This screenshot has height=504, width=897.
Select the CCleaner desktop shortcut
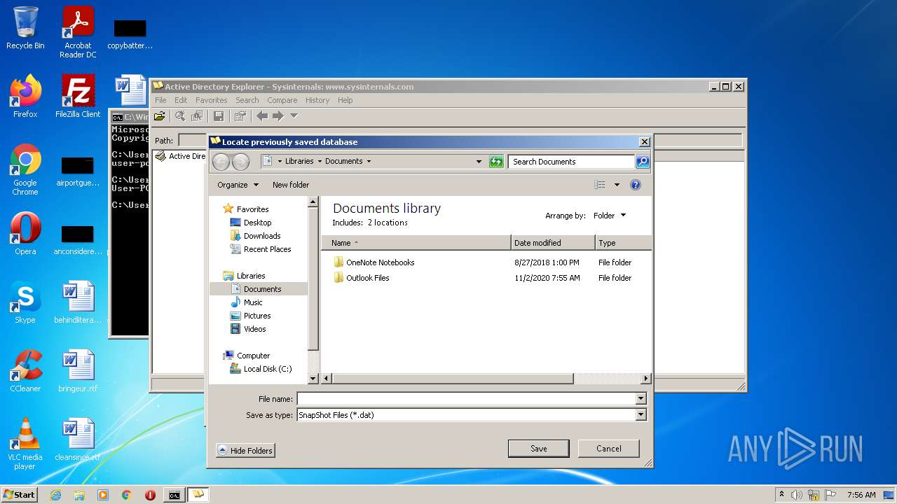pos(25,371)
